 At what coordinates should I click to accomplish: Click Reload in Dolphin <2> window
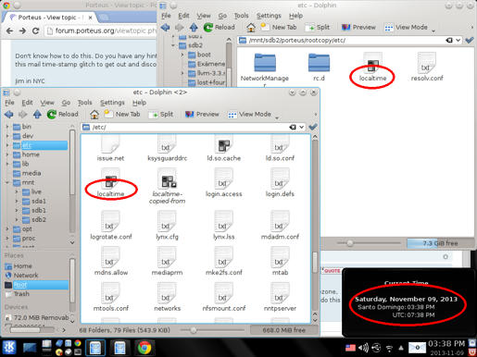[63, 115]
